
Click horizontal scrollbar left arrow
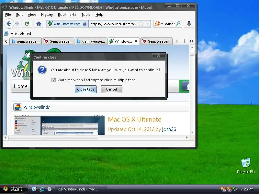click(x=5, y=137)
